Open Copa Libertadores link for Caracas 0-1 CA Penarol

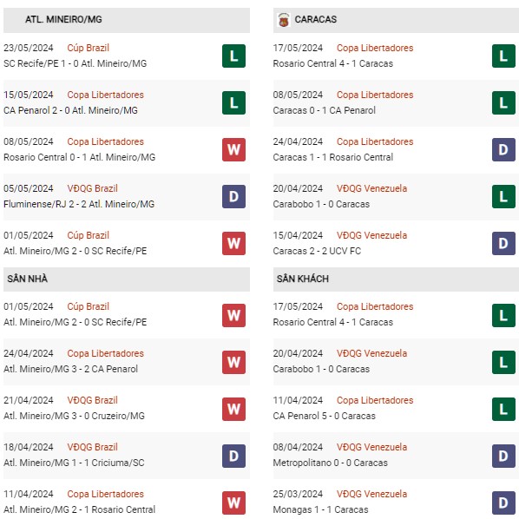375,95
